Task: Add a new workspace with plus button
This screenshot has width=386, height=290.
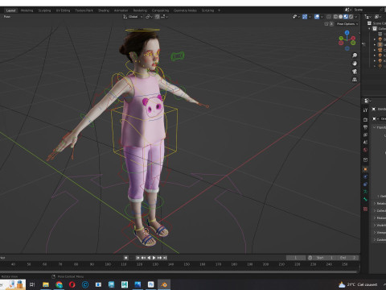Action: click(219, 10)
